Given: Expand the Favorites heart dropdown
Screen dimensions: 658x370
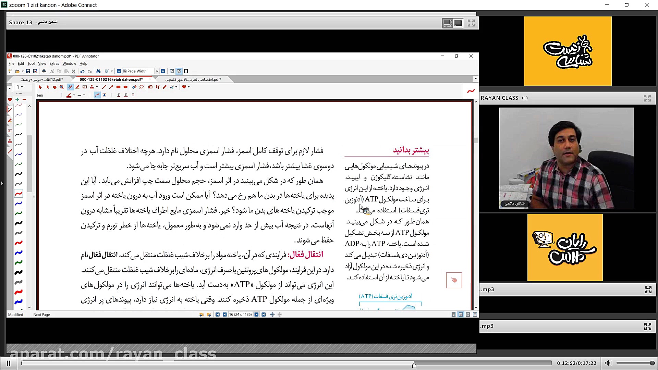Looking at the screenshot, I should click(188, 87).
